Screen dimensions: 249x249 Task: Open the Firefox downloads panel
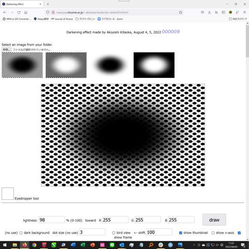209,12
